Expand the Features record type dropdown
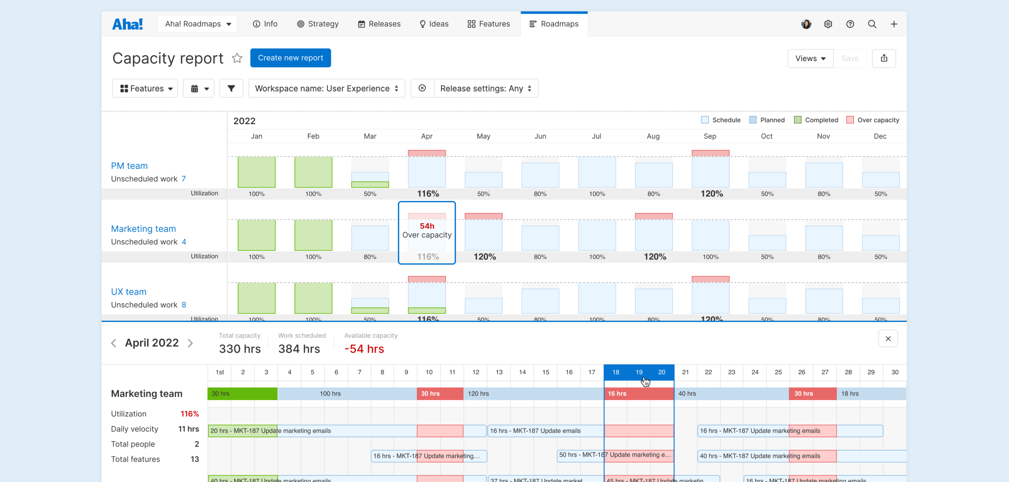The image size is (1009, 482). click(x=145, y=88)
